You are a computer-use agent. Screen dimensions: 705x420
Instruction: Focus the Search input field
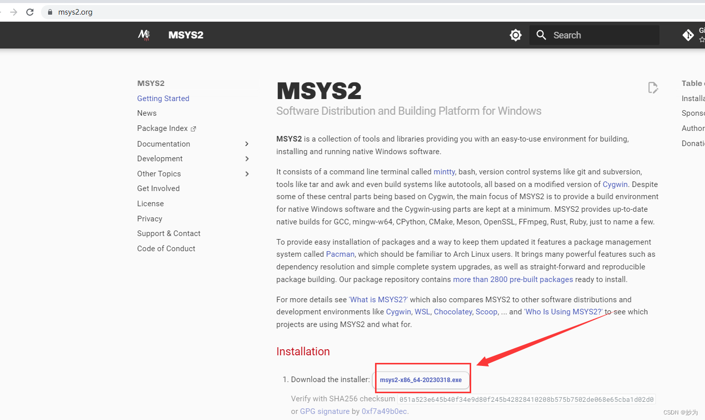pyautogui.click(x=594, y=35)
